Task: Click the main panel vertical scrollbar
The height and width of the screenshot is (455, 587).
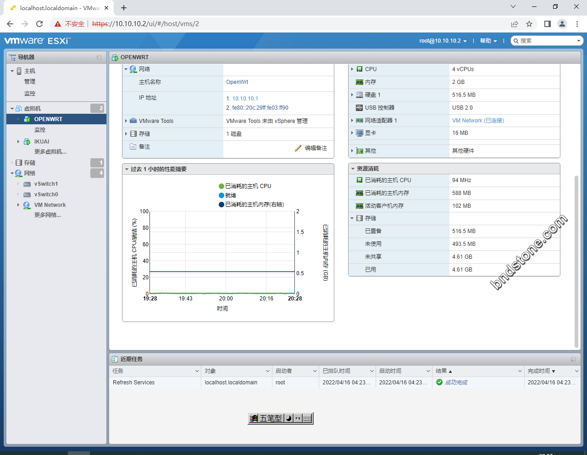Action: click(576, 261)
